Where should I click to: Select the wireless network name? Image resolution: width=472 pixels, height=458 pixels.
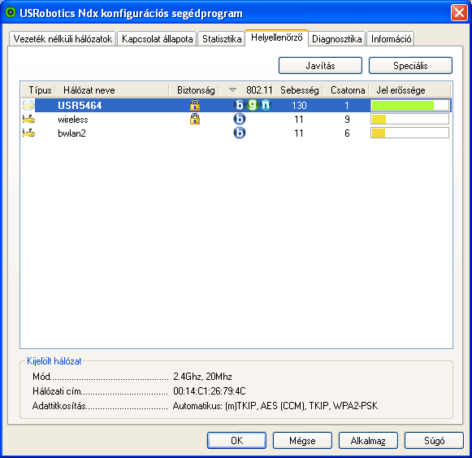[x=73, y=120]
